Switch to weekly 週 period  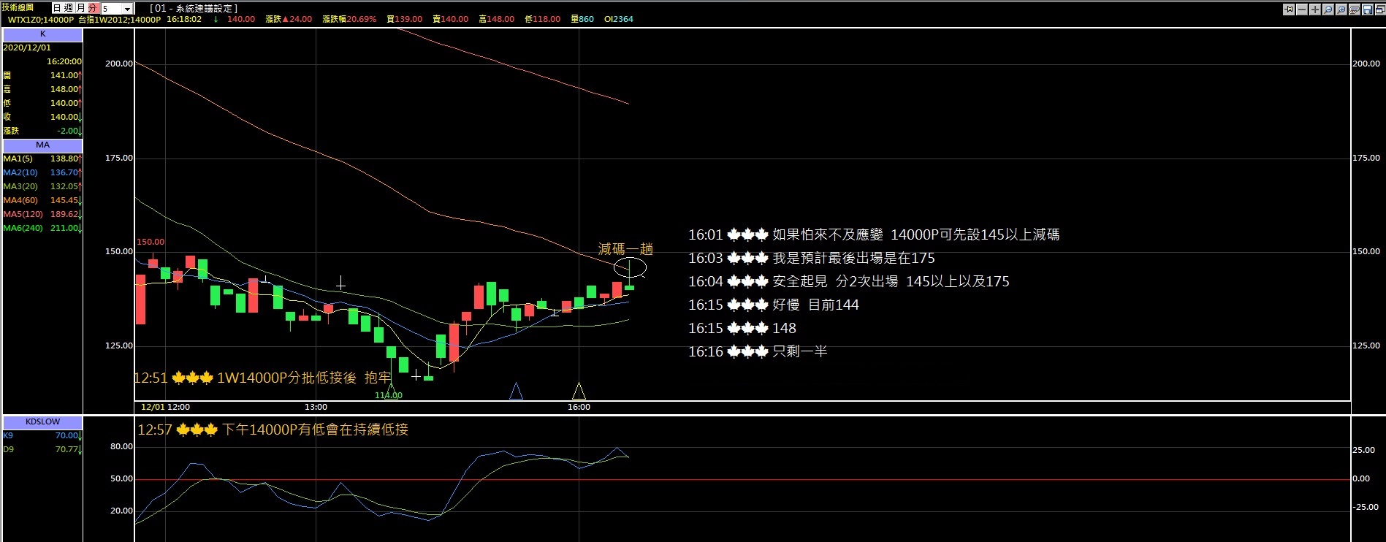coord(69,8)
